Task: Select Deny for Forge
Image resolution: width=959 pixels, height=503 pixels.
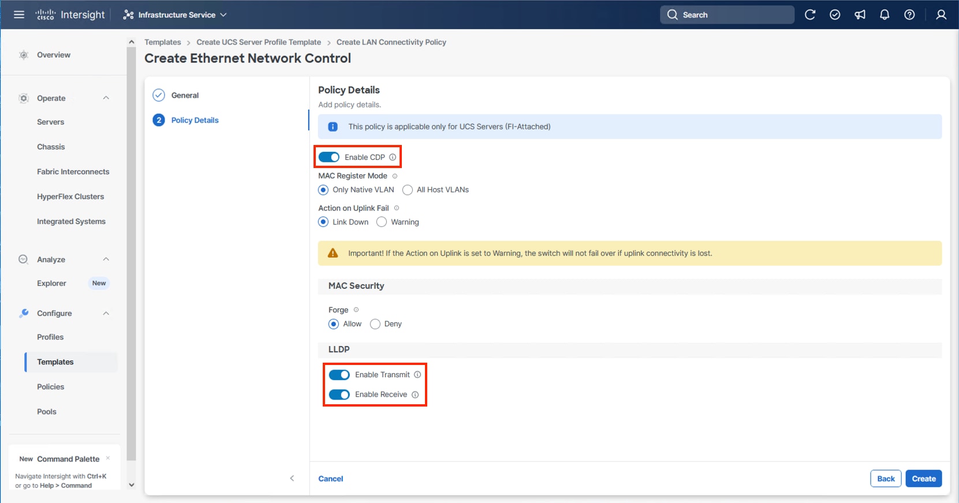Action: coord(375,324)
